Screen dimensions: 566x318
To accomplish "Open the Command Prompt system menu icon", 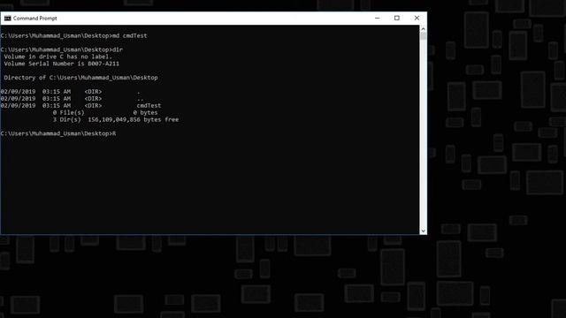I will [7, 19].
